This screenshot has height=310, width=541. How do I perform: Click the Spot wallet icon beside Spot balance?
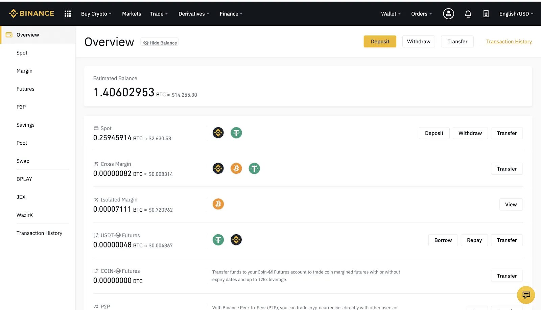point(96,128)
